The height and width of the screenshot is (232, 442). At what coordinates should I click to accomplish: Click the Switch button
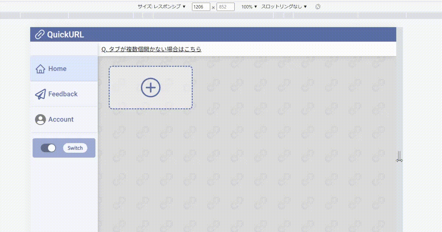pyautogui.click(x=75, y=148)
